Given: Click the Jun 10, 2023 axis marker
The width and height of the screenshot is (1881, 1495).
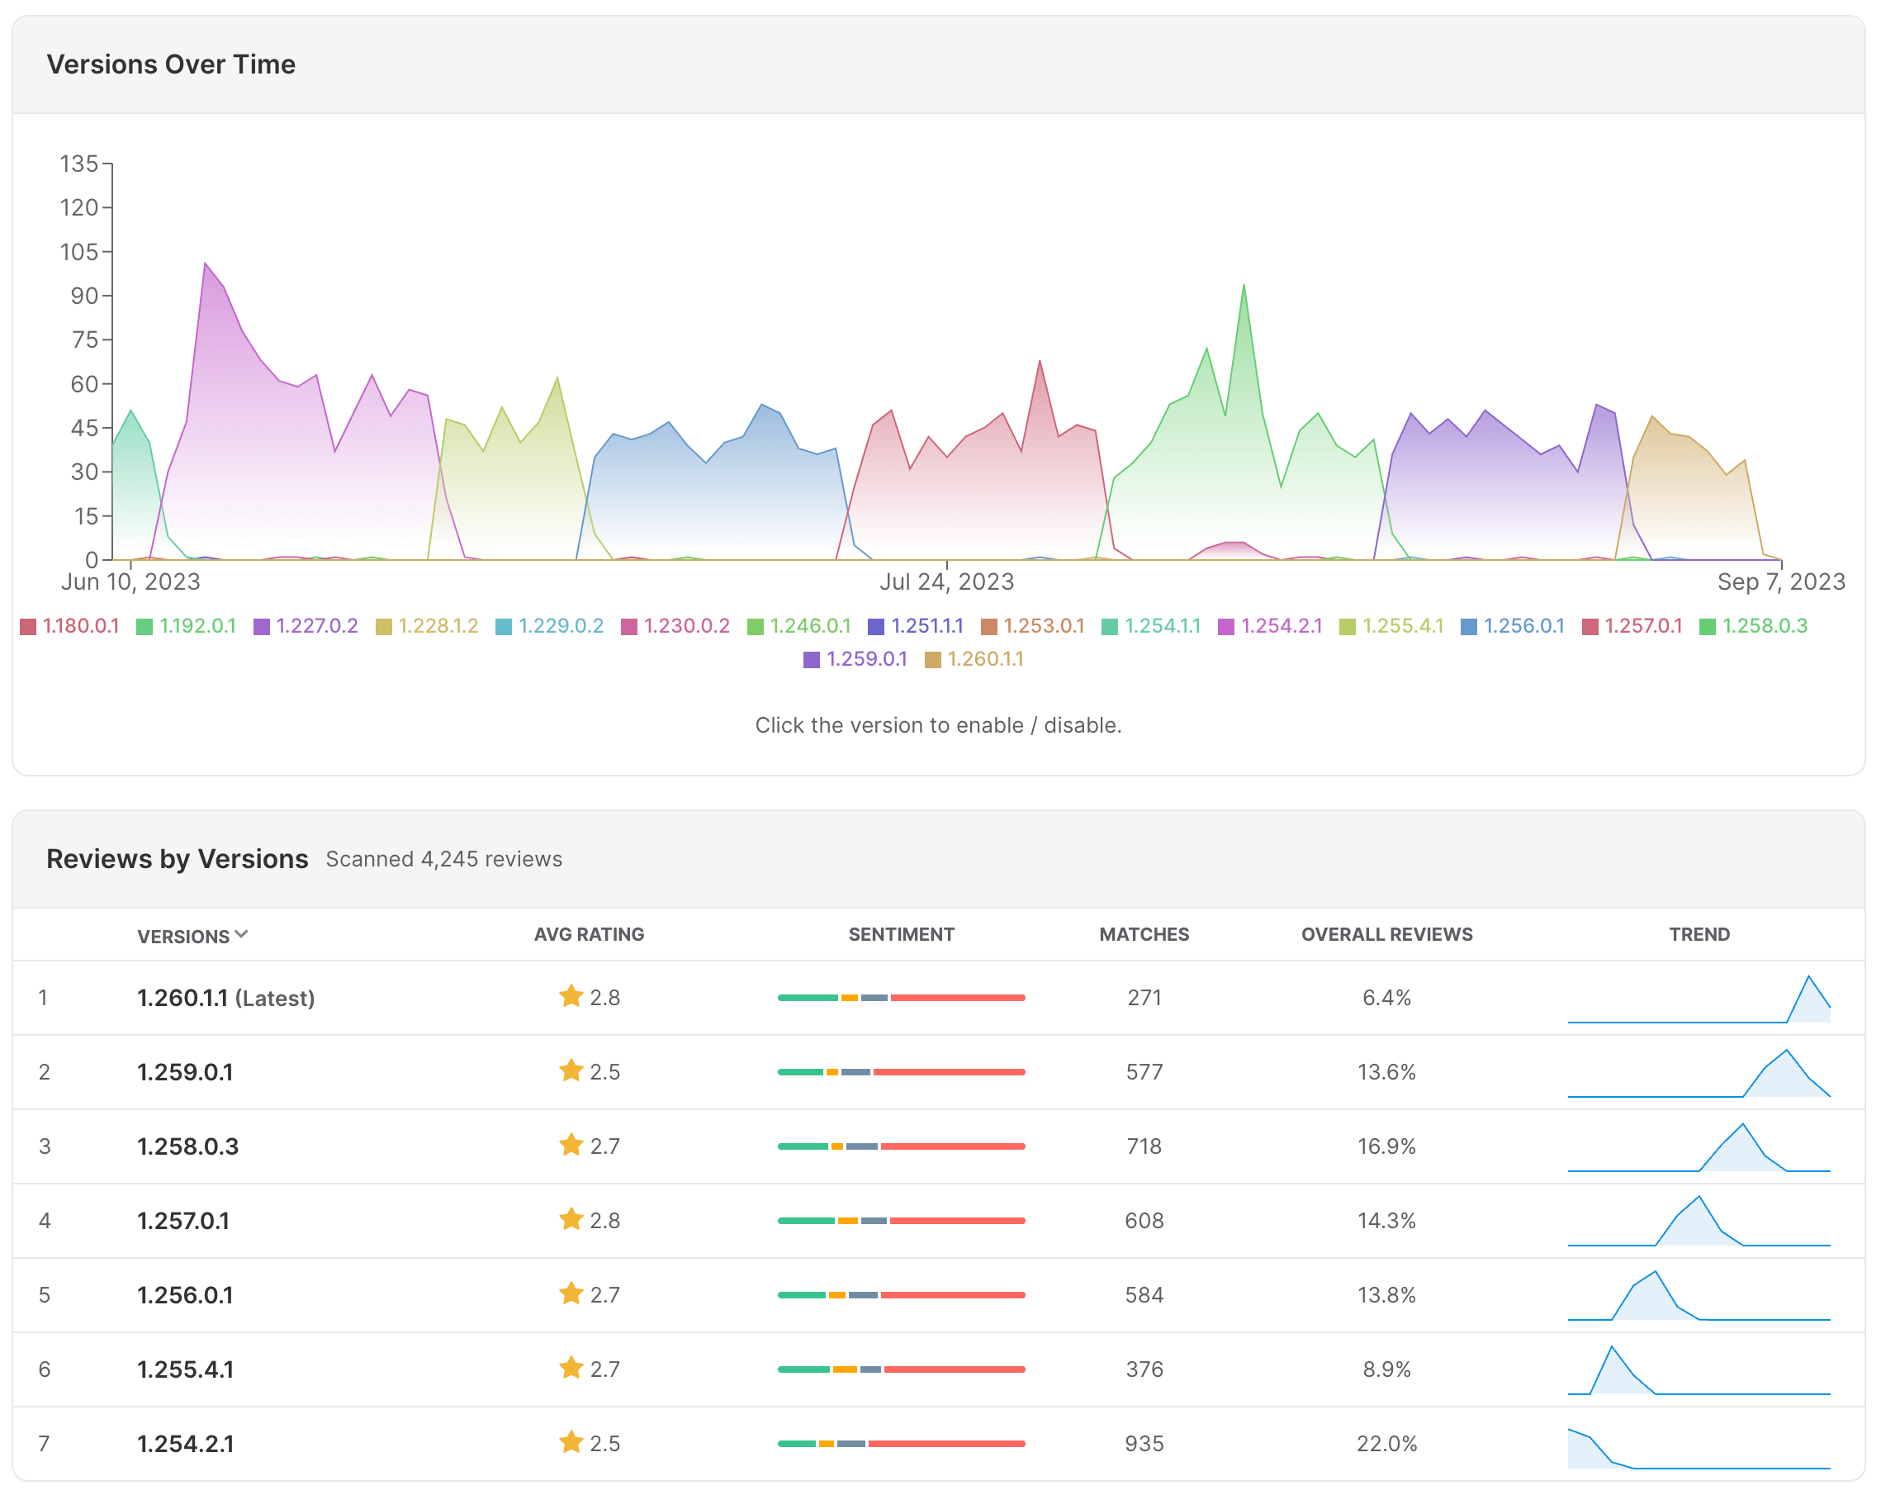Looking at the screenshot, I should click(130, 581).
